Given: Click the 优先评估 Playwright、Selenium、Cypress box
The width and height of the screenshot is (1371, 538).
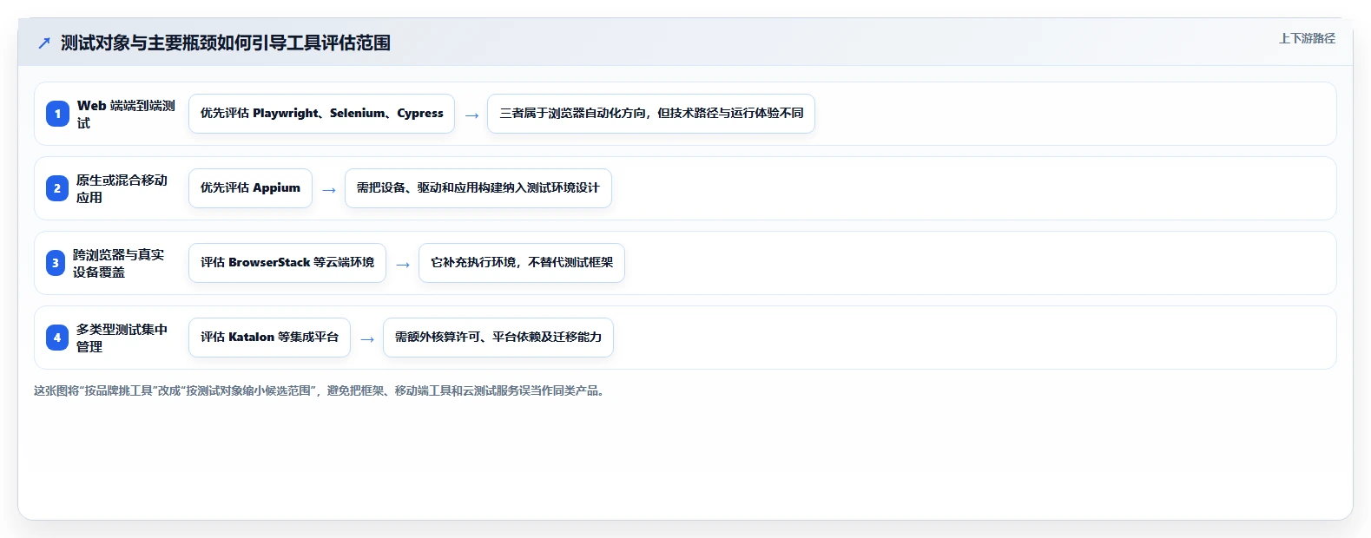Looking at the screenshot, I should [x=321, y=114].
